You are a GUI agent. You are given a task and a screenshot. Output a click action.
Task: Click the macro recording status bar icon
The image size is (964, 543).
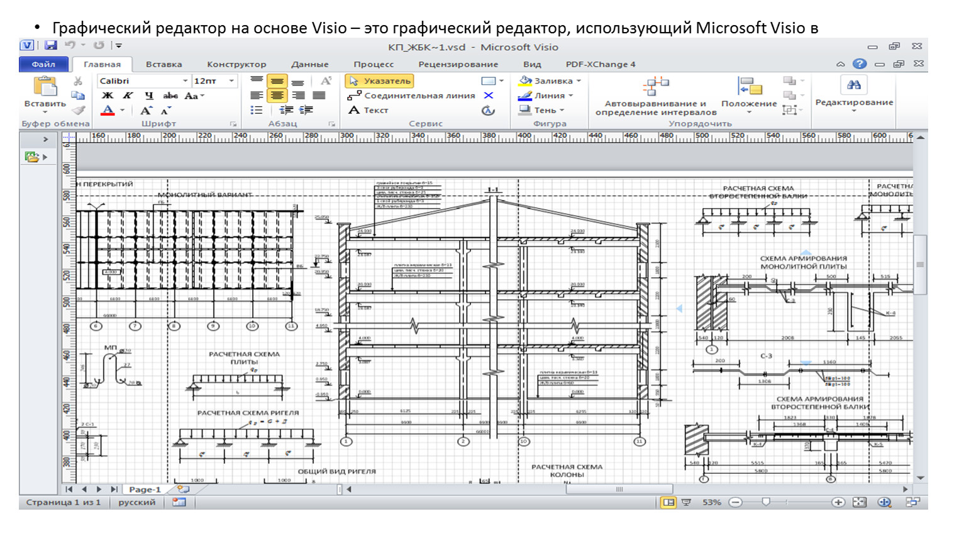point(179,502)
